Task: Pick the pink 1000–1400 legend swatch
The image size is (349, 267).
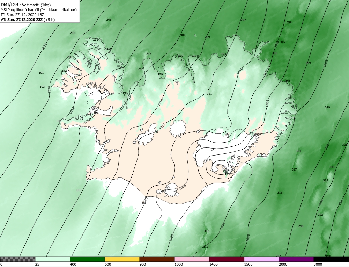Action: 192,259
